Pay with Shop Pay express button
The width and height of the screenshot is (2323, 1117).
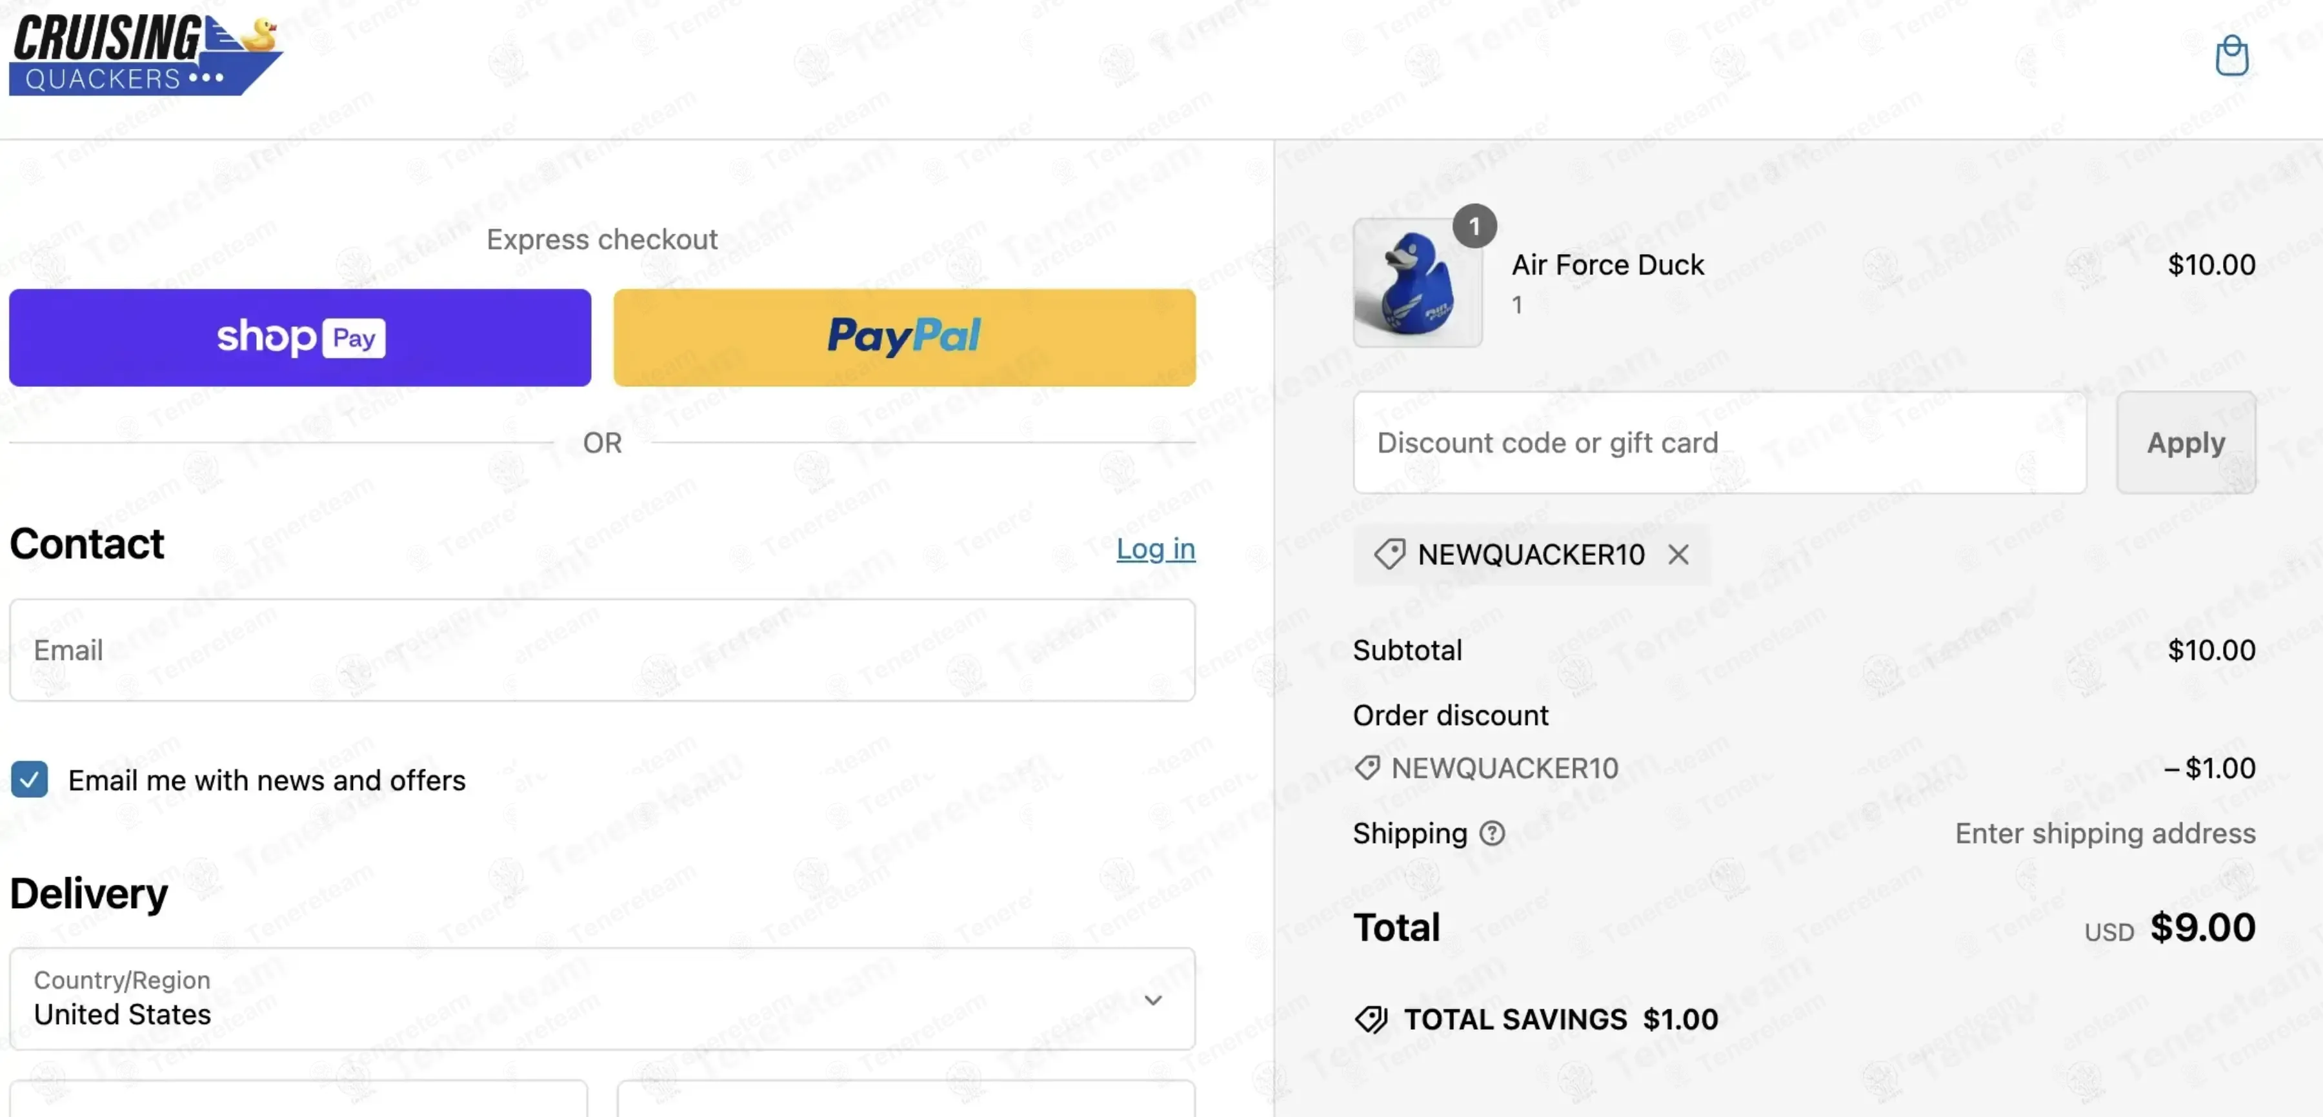point(300,338)
